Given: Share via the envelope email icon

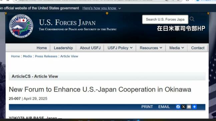Looking at the screenshot, I should [x=189, y=107].
